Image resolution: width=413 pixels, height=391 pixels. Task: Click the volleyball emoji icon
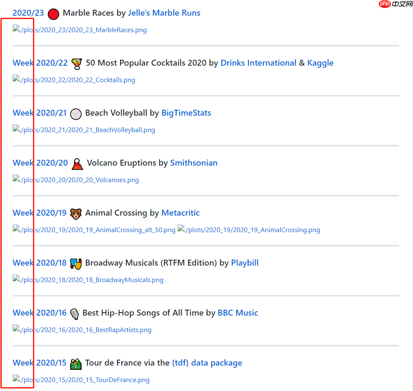coord(76,114)
